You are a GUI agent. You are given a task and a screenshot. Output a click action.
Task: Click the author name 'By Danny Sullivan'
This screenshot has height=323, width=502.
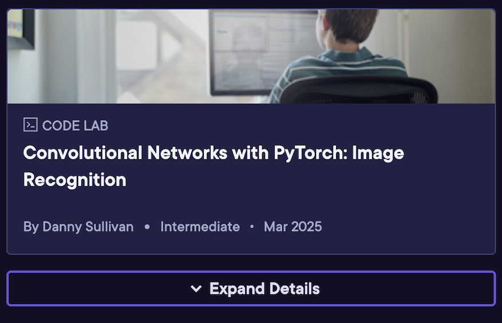[78, 227]
